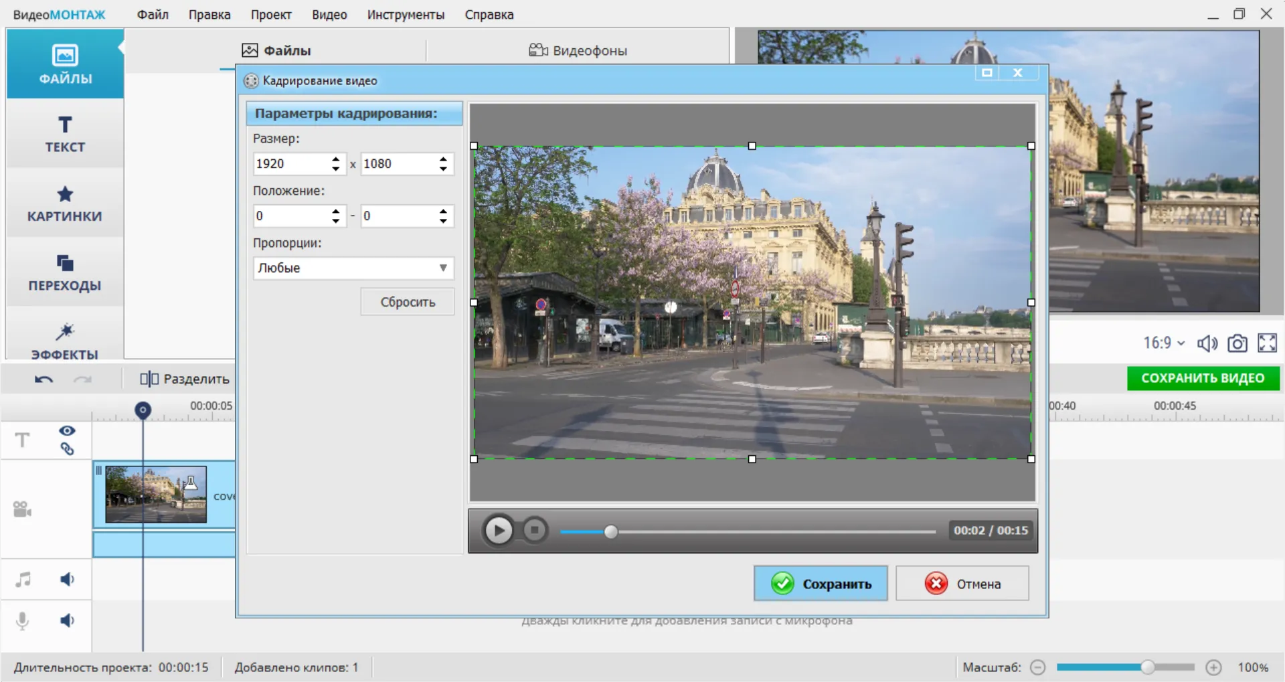
Task: Increase the crop height value
Action: (443, 159)
